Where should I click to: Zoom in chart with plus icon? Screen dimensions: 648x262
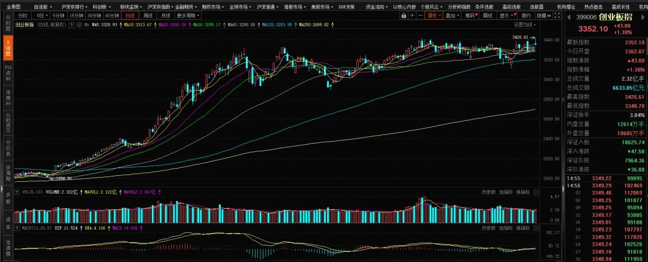(x=412, y=16)
